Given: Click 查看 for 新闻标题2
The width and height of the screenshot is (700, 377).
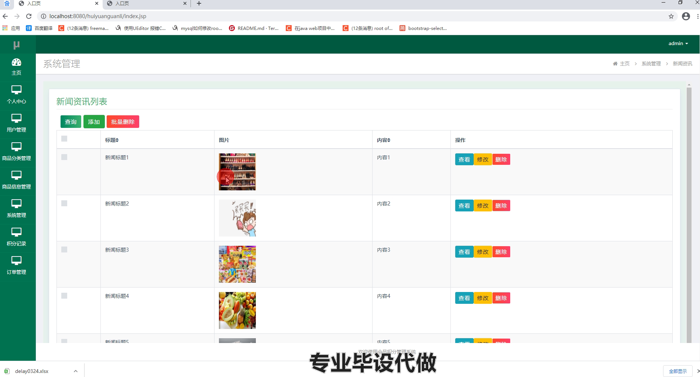Looking at the screenshot, I should [x=464, y=206].
